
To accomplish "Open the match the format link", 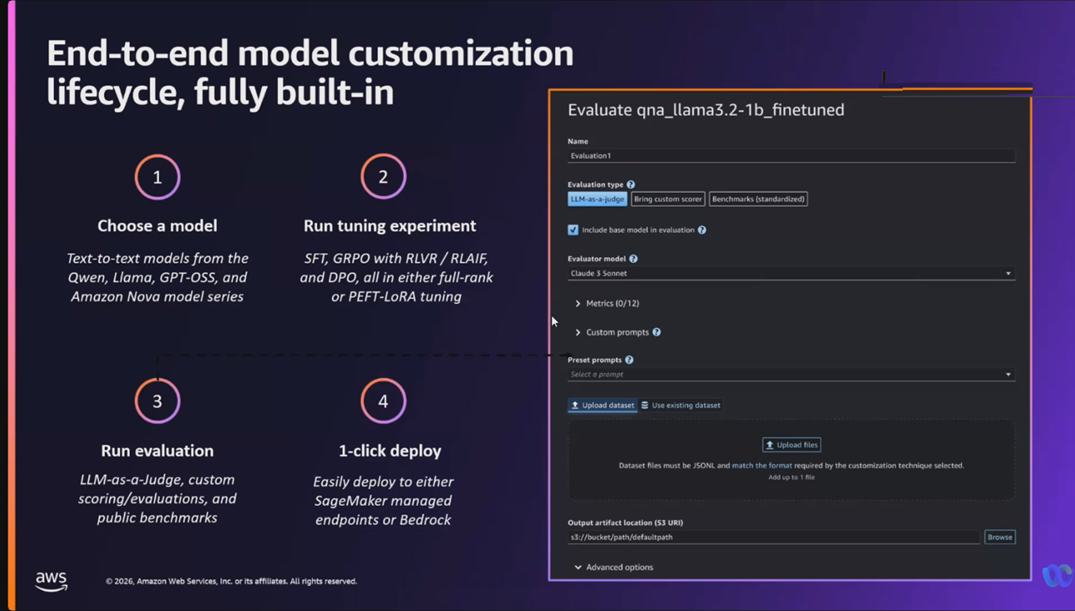I will (761, 465).
